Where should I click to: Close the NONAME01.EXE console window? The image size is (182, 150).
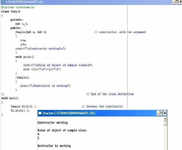point(165,113)
